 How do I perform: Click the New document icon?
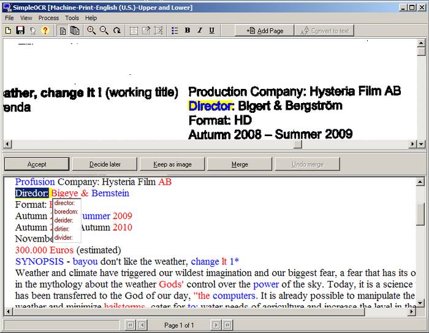8,31
